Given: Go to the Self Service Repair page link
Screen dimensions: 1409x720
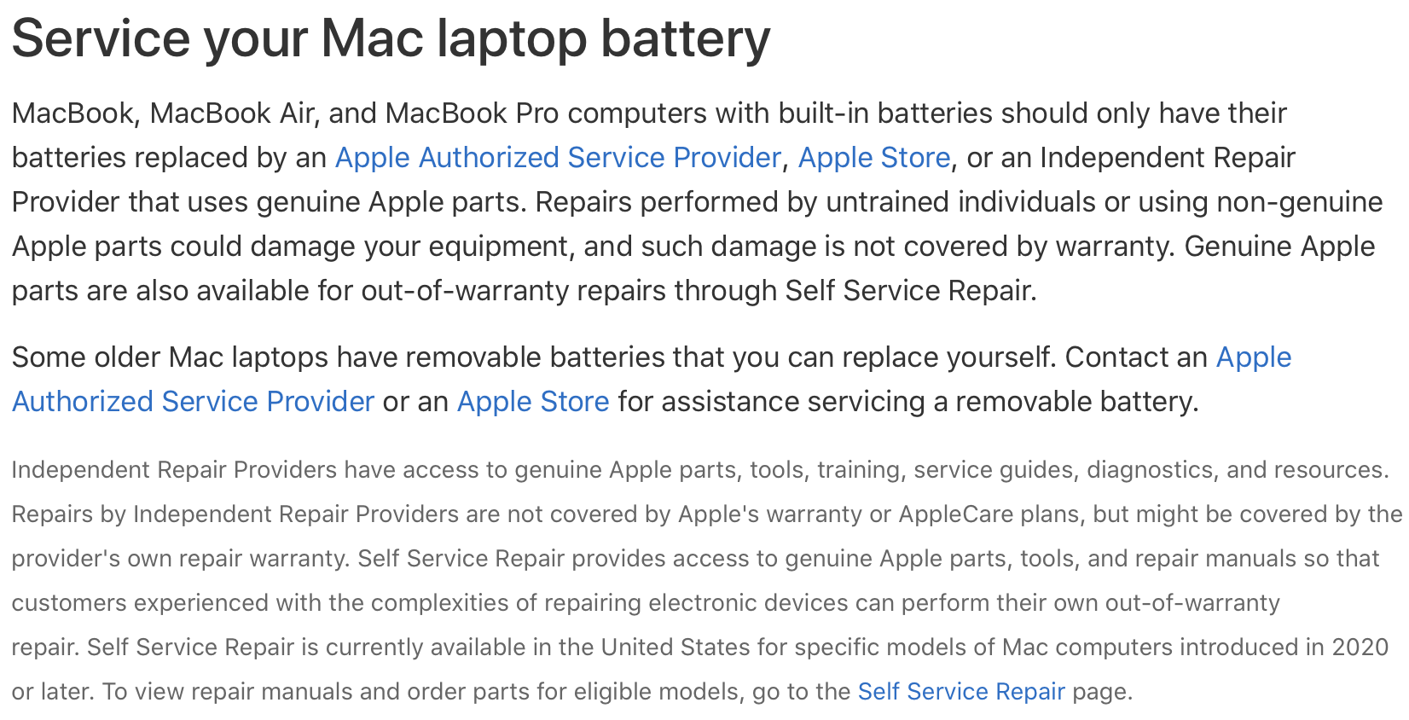Looking at the screenshot, I should pos(961,691).
